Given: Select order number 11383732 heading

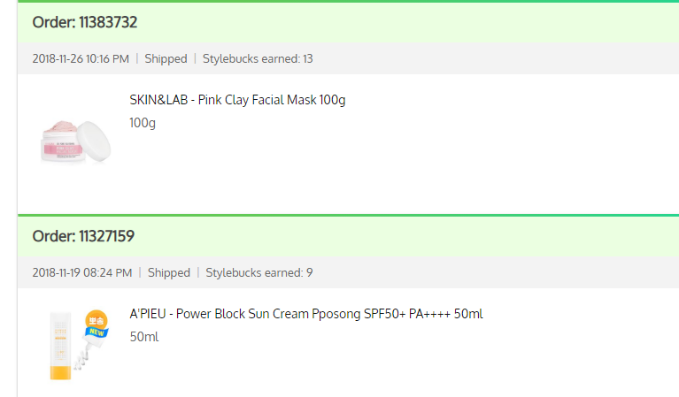Looking at the screenshot, I should click(84, 22).
